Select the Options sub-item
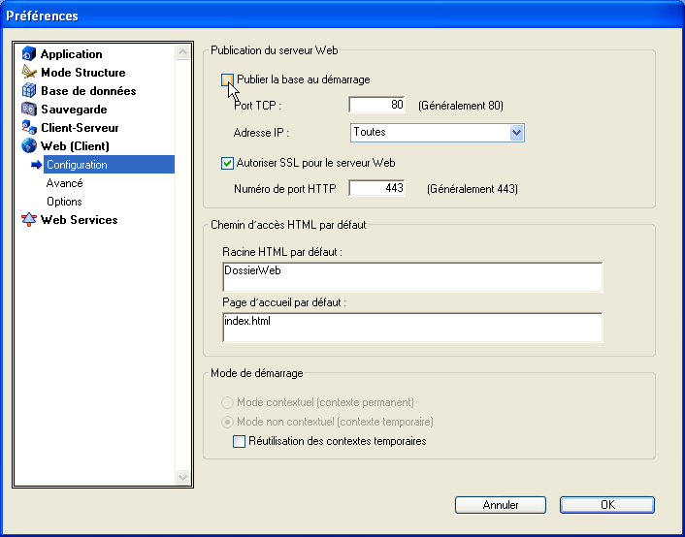 coord(64,202)
